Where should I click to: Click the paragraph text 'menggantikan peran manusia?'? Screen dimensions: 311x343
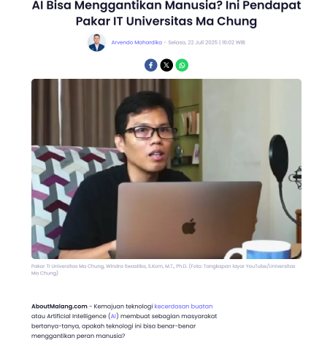point(78,336)
